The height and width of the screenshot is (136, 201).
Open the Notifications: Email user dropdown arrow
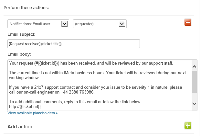pos(64,24)
